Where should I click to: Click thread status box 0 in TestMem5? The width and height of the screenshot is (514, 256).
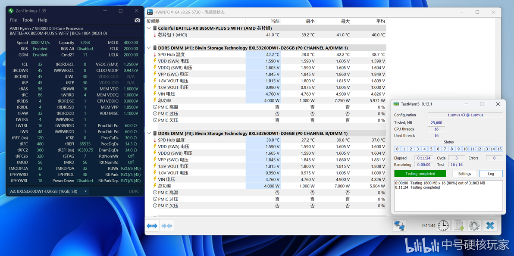point(397,149)
